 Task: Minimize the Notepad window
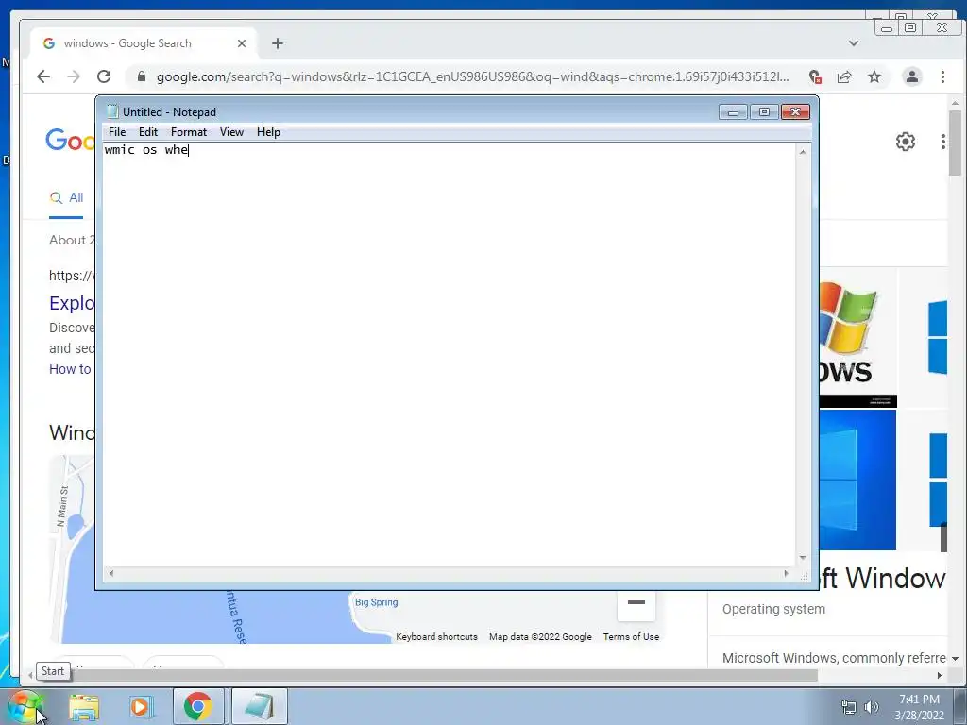click(733, 111)
